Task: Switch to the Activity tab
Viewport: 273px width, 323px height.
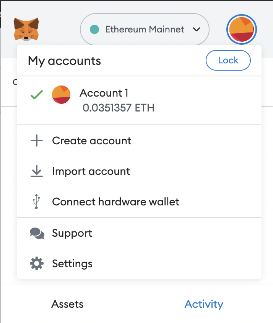Action: click(204, 304)
